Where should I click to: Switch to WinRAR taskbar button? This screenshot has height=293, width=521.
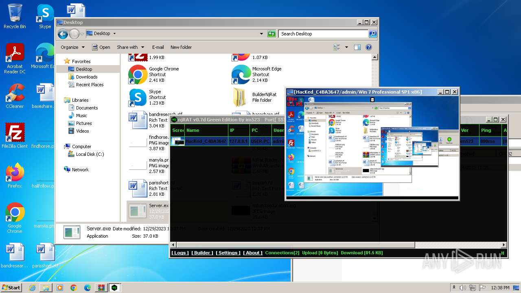(101, 288)
